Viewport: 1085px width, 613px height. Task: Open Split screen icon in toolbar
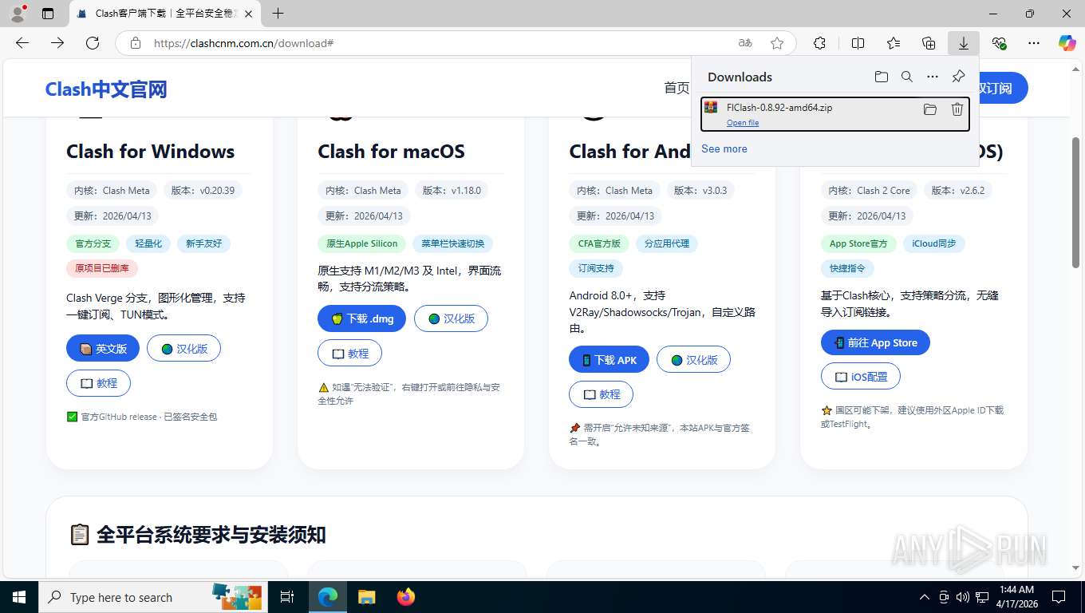[858, 43]
